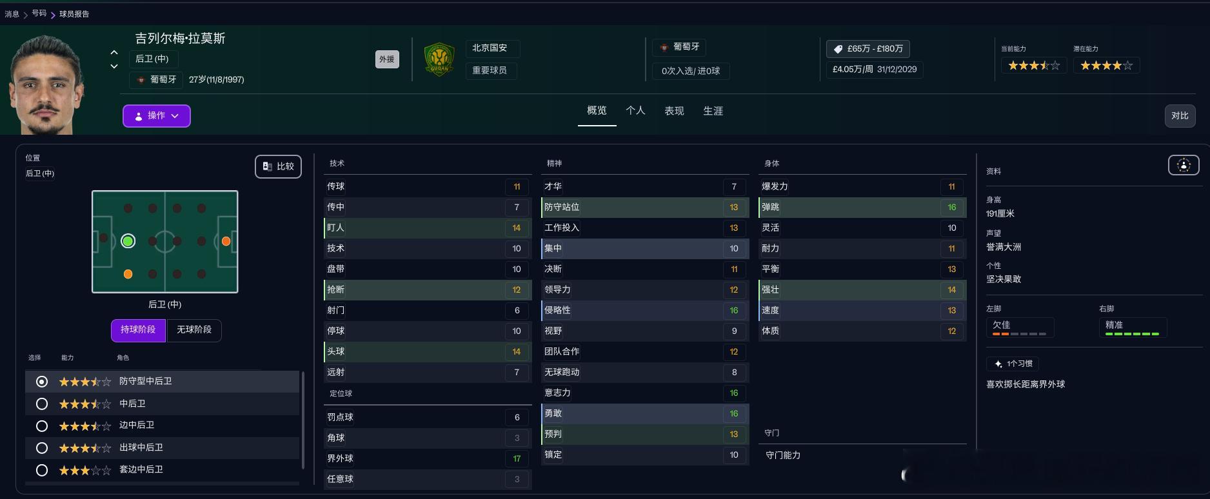Click the 对比 button

point(1180,116)
